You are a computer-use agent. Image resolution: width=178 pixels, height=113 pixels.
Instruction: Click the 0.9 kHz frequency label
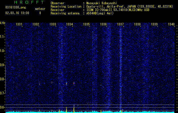click(x=3, y=65)
